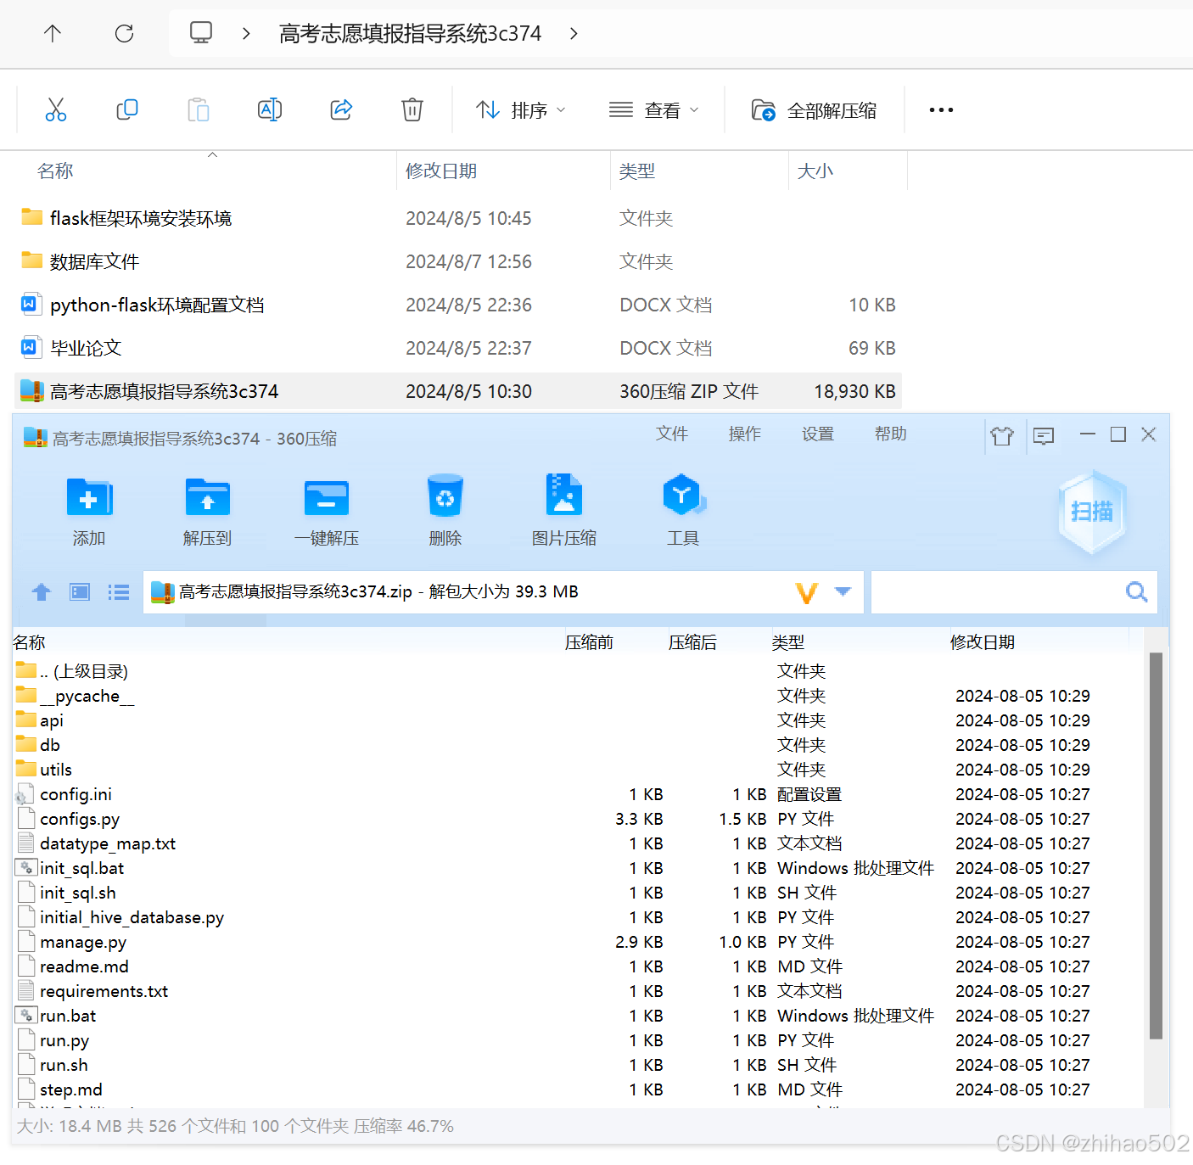The image size is (1193, 1165).
Task: Click the 添加 add icon in 360压缩
Action: pos(89,497)
